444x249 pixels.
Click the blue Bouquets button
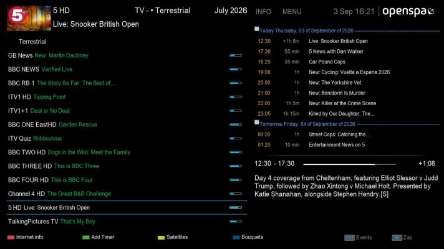pos(248,237)
